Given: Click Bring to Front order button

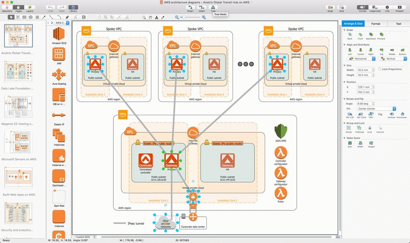Looking at the screenshot, I should 360,36.
